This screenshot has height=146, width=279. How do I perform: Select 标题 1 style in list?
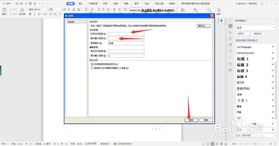tap(255, 59)
